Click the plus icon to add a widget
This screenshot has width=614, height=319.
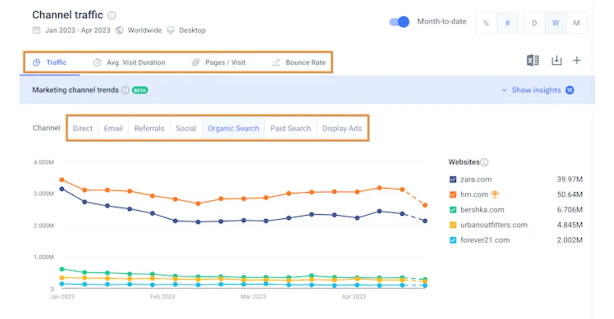[577, 60]
